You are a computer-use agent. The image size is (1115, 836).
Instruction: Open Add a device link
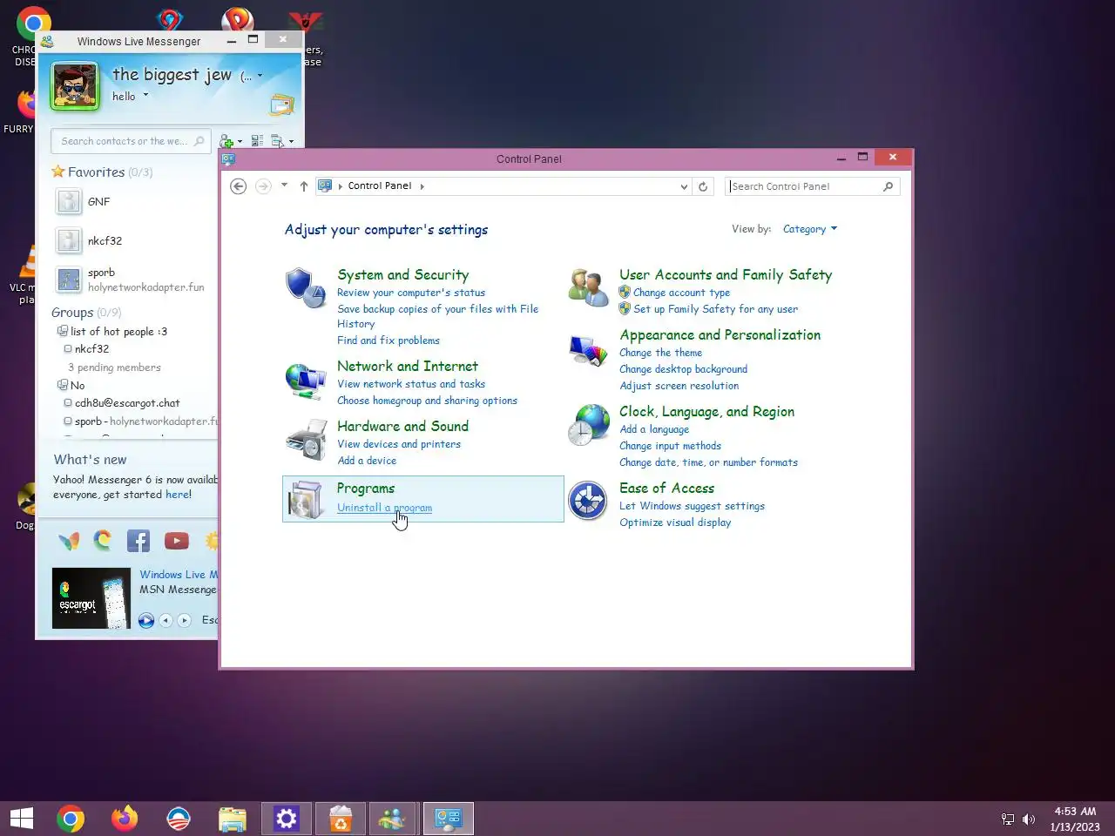(367, 461)
